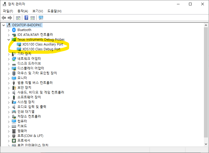Screen dimensions: 209x153
Task: Click the 기타 장치 unknown device icon
Action: 14,54
